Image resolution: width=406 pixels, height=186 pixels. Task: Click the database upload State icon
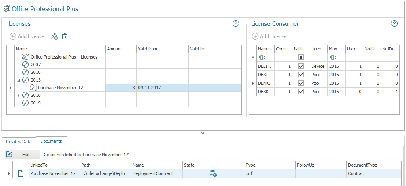point(213,173)
